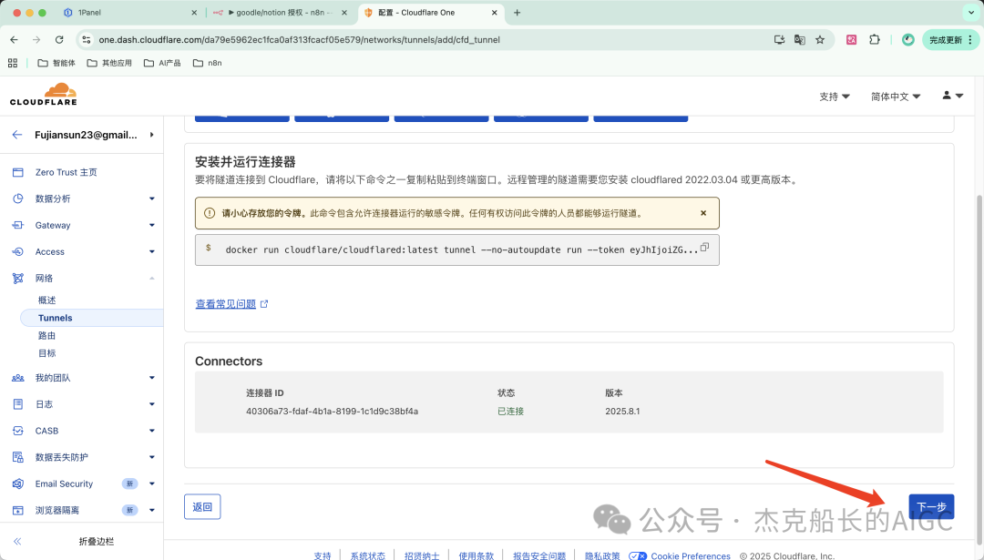
Task: Open the account switcher arrow next to Fujiansun23
Action: (152, 135)
